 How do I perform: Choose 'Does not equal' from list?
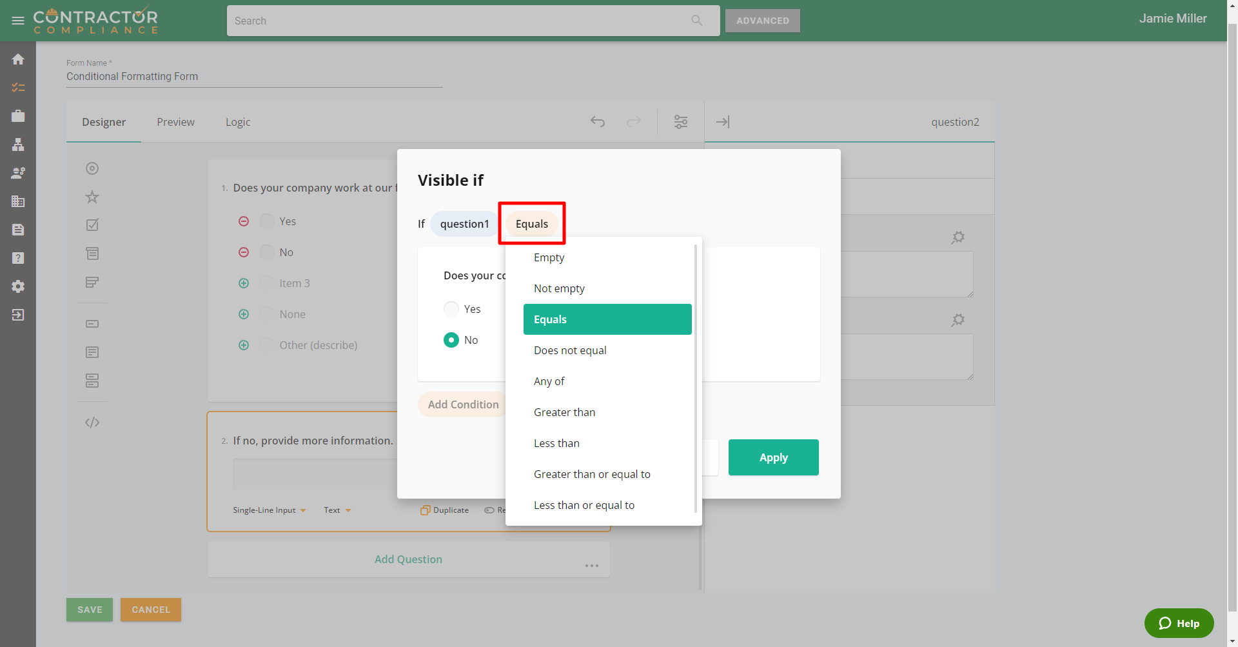pyautogui.click(x=570, y=350)
